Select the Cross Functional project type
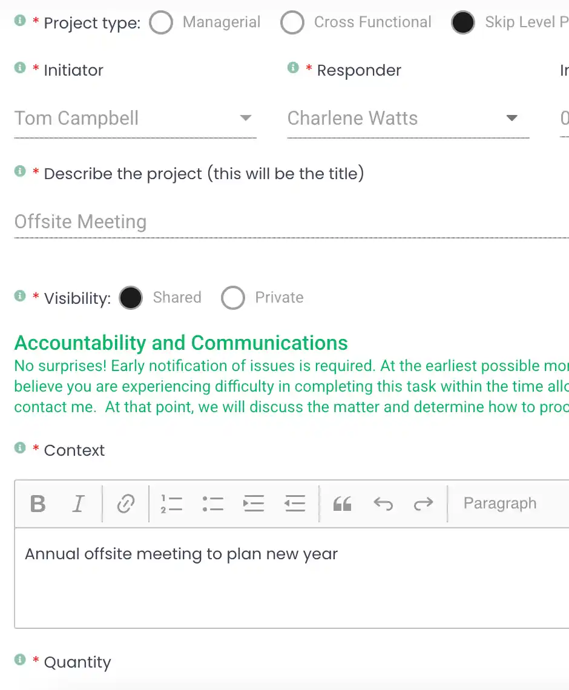Viewport: 569px width, 690px height. [x=292, y=22]
